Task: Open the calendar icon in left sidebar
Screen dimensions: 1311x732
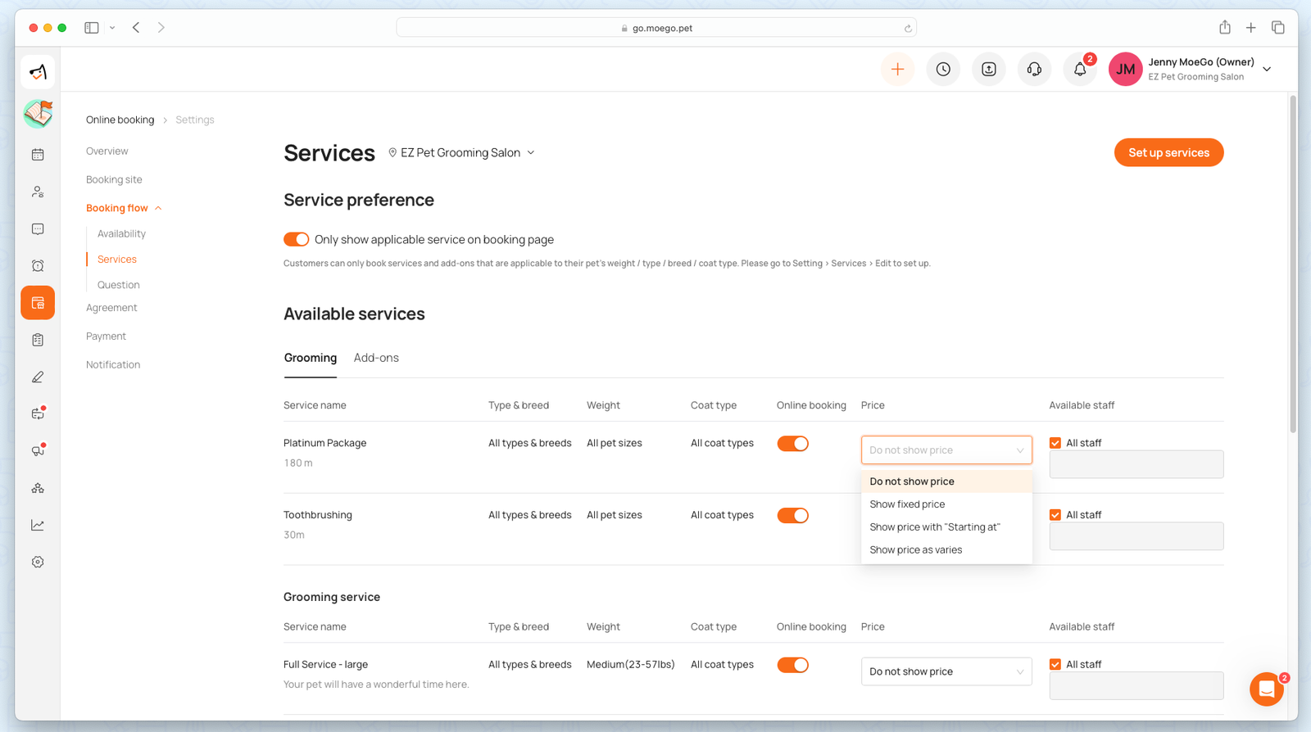Action: 38,155
